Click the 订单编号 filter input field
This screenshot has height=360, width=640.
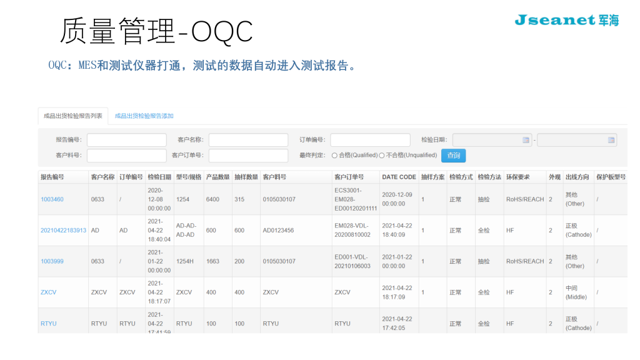coord(370,140)
